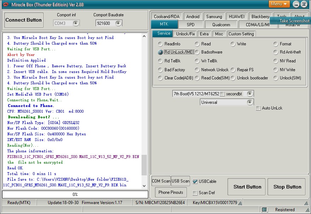311x214 pixels.
Task: Select the Read radio option
Action: (197, 44)
